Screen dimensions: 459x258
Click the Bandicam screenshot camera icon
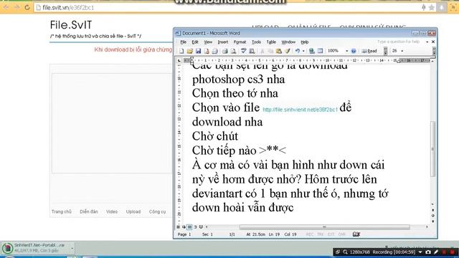[428, 252]
